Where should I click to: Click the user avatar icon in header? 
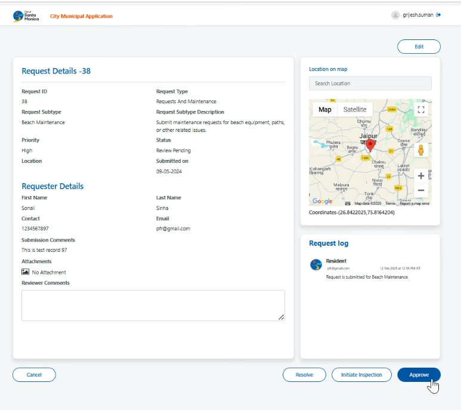395,15
